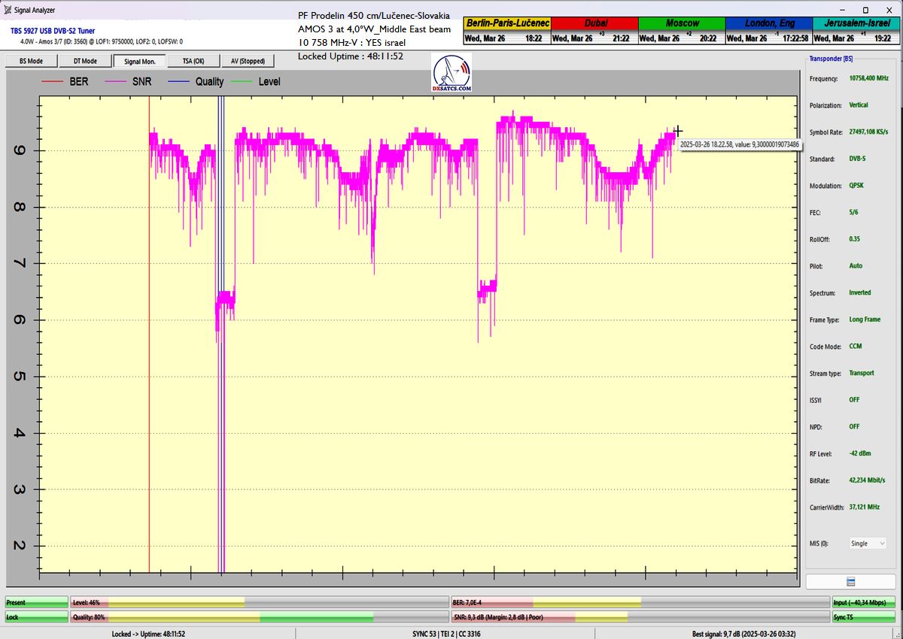Image resolution: width=903 pixels, height=639 pixels.
Task: Switch to DT Mode tab
Action: point(85,61)
